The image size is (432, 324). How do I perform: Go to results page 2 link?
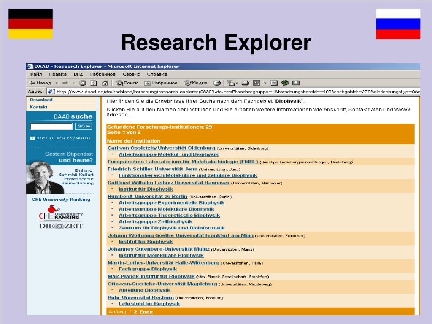[x=135, y=312]
